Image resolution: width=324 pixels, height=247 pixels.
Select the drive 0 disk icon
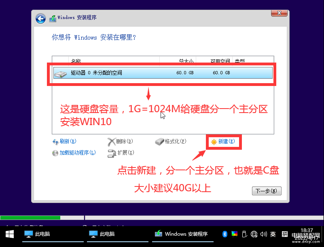pos(60,73)
